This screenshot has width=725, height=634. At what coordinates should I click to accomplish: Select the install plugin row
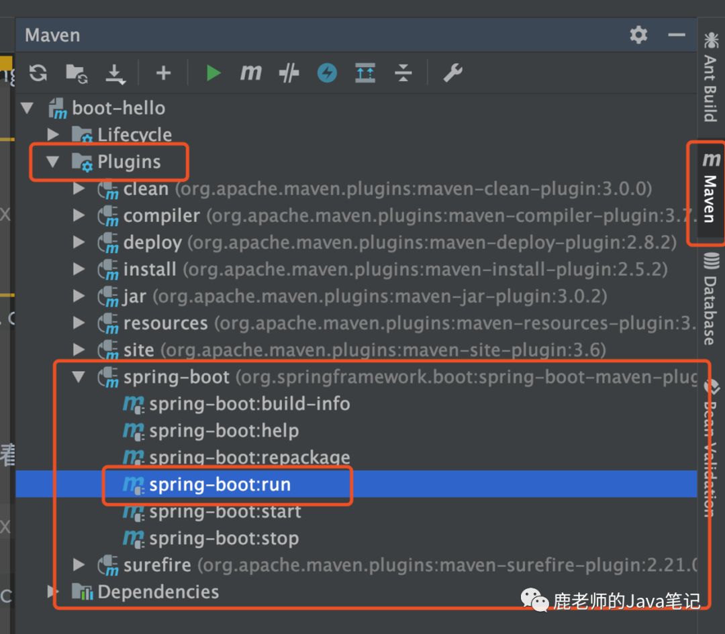click(x=356, y=269)
